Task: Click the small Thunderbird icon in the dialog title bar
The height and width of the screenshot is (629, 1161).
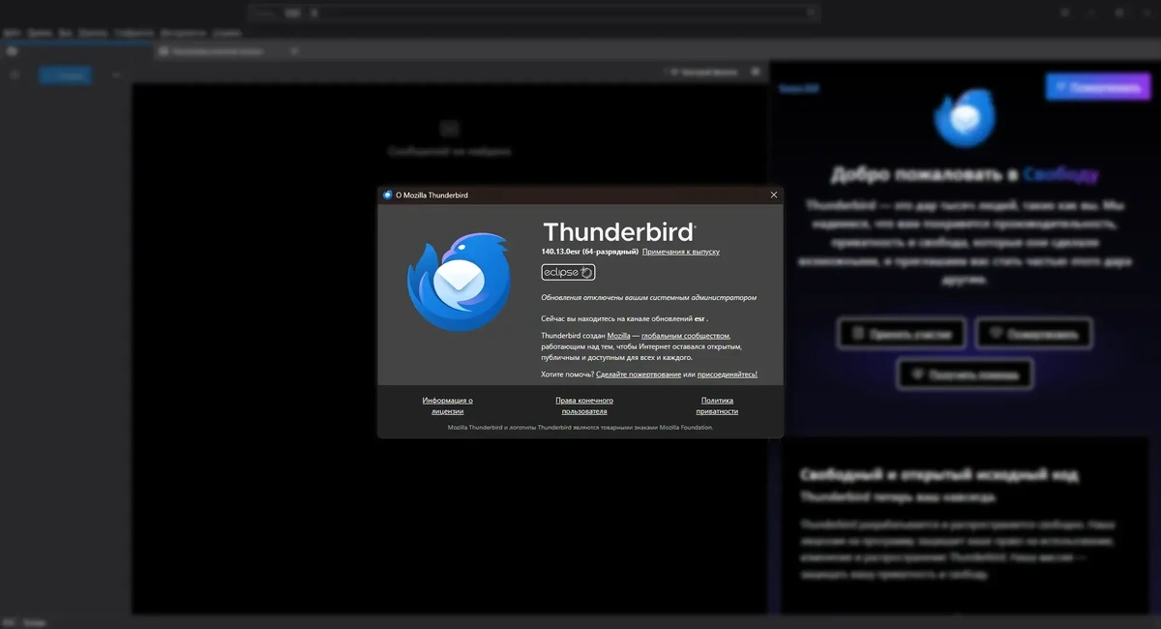Action: point(388,195)
